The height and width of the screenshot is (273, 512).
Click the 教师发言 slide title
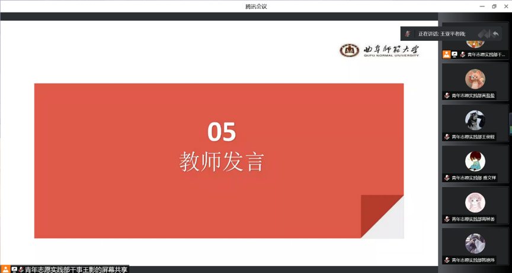click(x=222, y=161)
